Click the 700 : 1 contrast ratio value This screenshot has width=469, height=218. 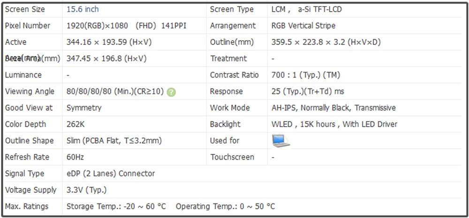click(x=306, y=75)
